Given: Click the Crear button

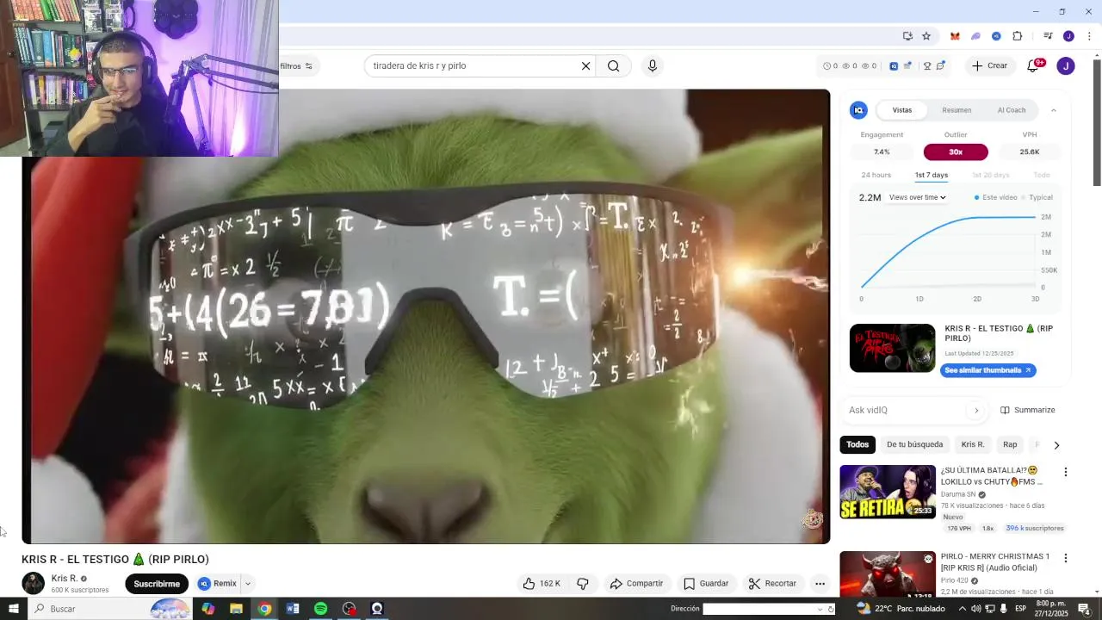Looking at the screenshot, I should (989, 65).
